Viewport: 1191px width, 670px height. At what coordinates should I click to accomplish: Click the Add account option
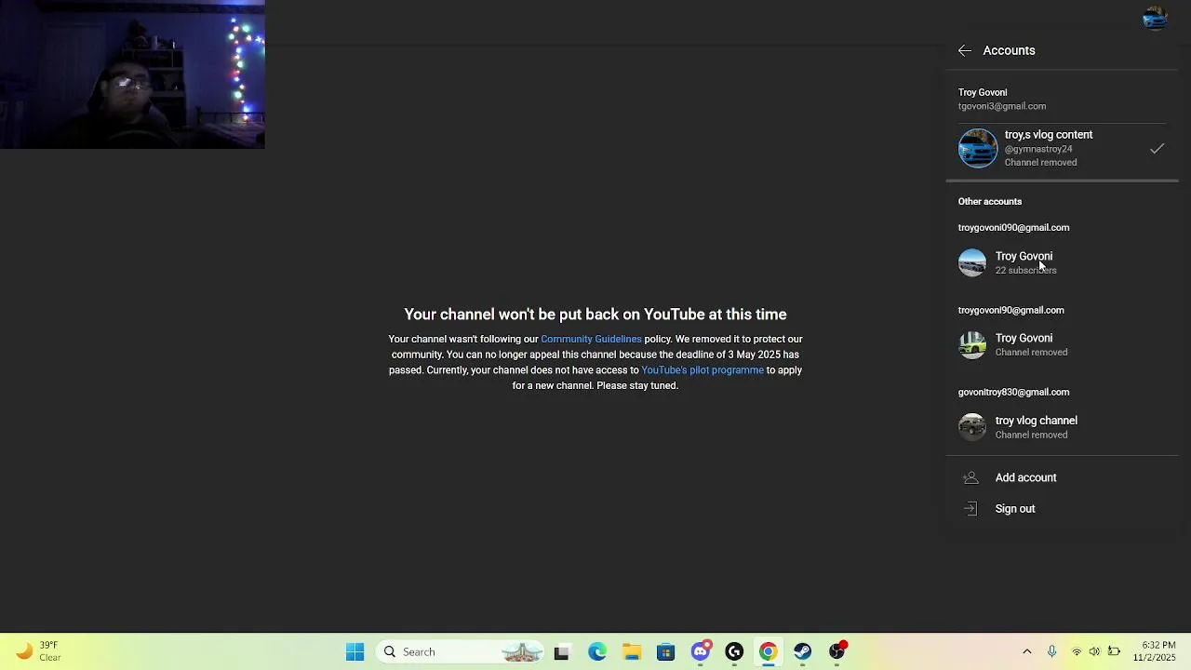coord(1062,477)
